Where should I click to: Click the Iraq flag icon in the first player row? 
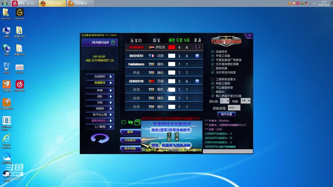[x=151, y=47]
